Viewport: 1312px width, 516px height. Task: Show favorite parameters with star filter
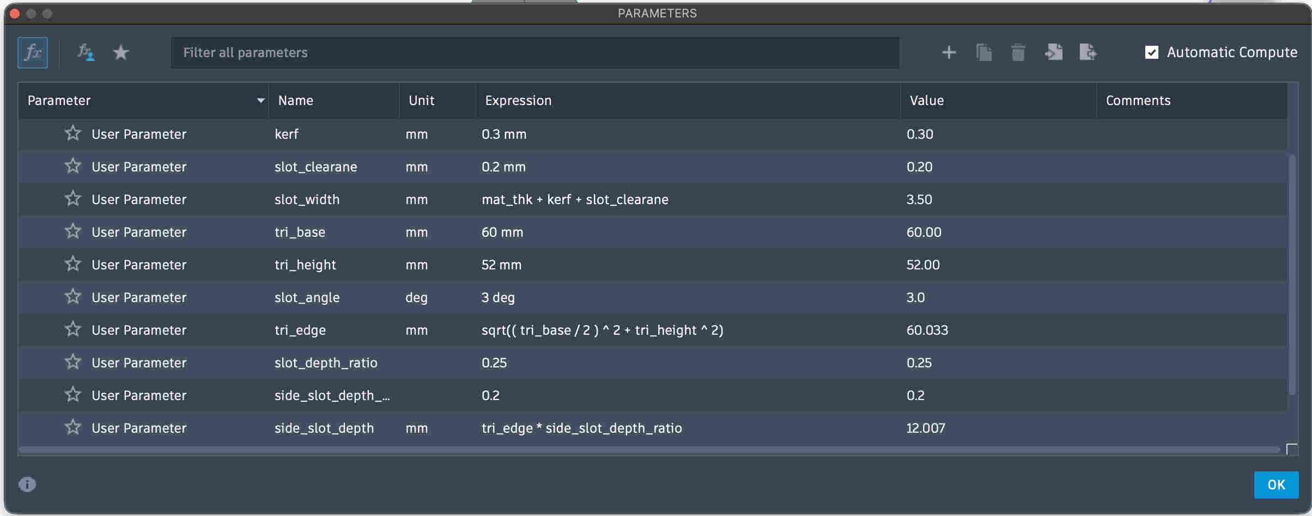coord(120,52)
